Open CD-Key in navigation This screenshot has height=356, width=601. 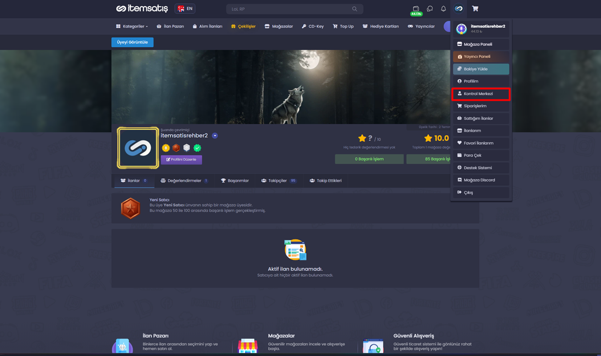pos(313,26)
